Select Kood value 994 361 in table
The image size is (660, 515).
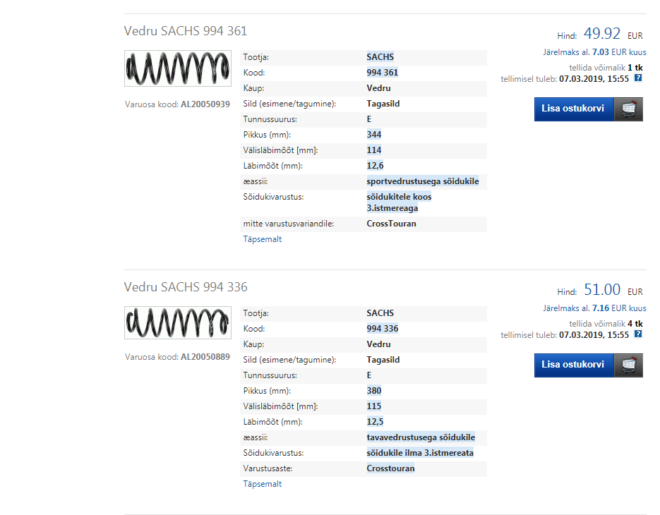383,73
